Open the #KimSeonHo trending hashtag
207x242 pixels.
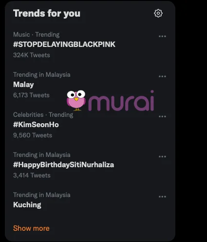tap(36, 125)
